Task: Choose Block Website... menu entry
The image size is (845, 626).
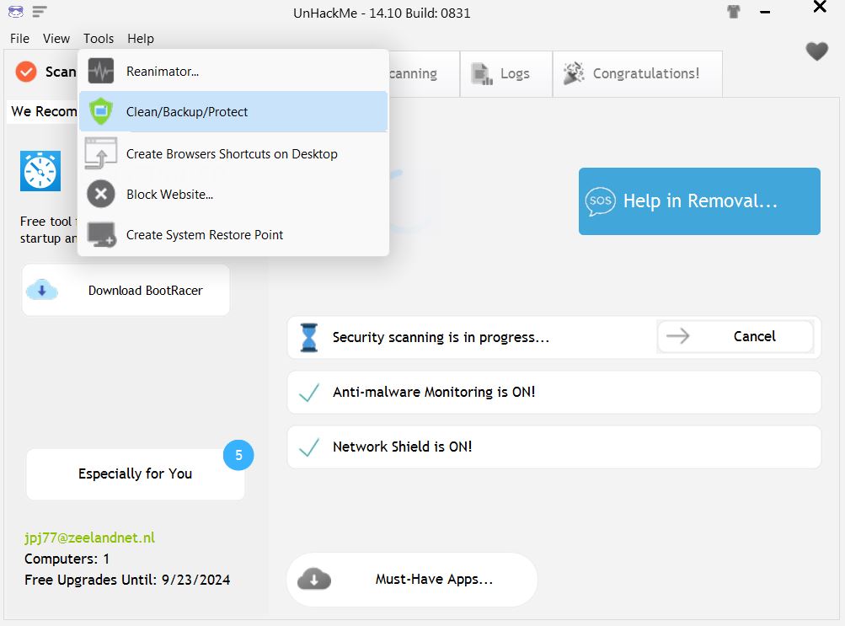Action: pos(233,194)
